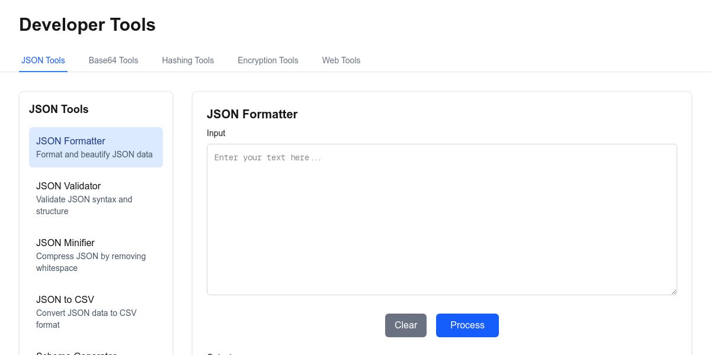Viewport: 711px width, 355px height.
Task: Go to the Web Tools tab
Action: point(341,60)
